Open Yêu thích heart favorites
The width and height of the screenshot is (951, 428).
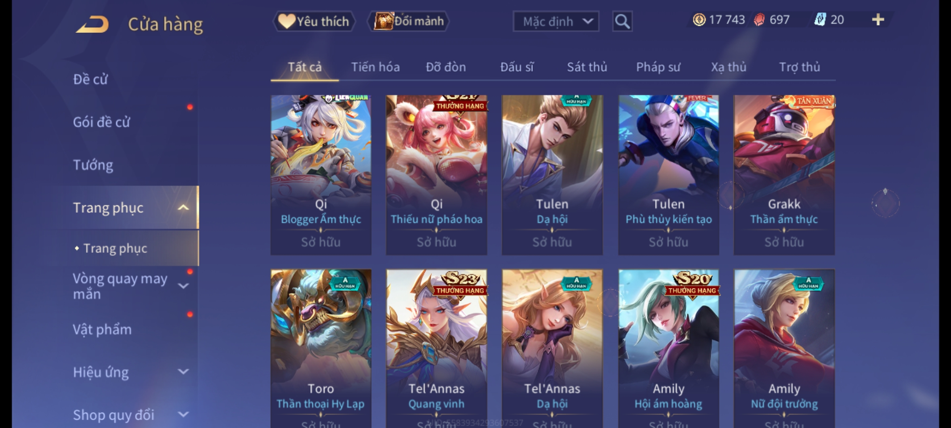pyautogui.click(x=314, y=21)
